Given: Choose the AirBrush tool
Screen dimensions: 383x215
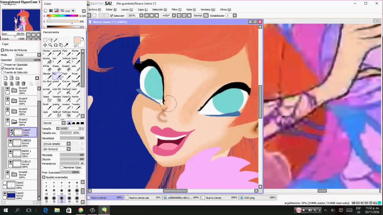Looking at the screenshot, I should [66, 60].
